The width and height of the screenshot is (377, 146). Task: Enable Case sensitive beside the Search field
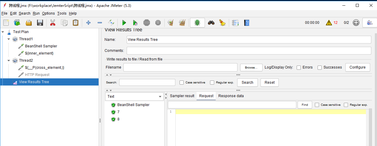coord(182,83)
